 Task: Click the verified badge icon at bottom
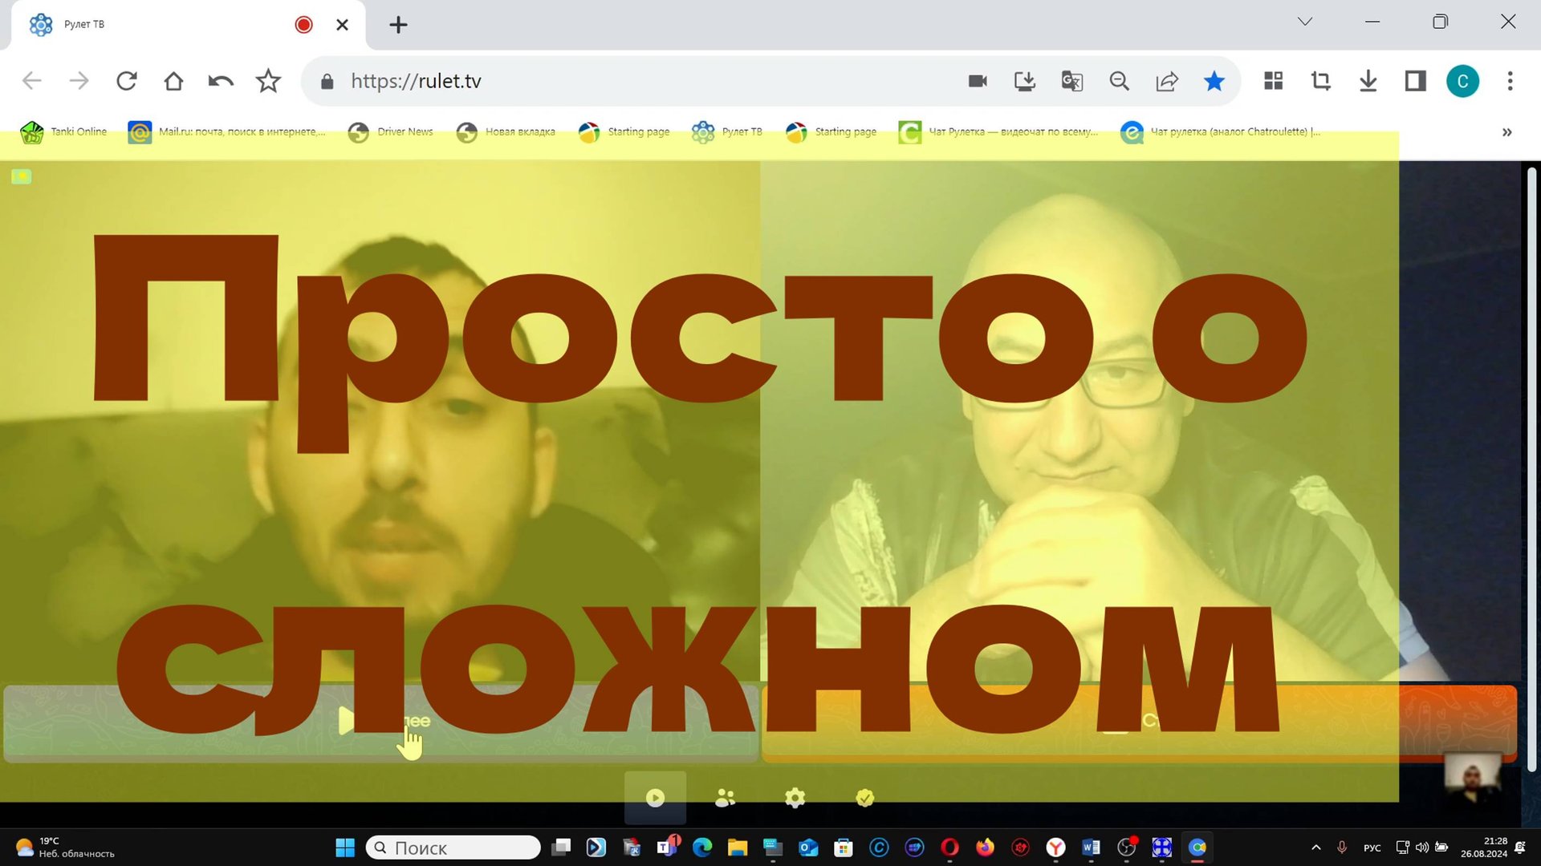coord(864,797)
